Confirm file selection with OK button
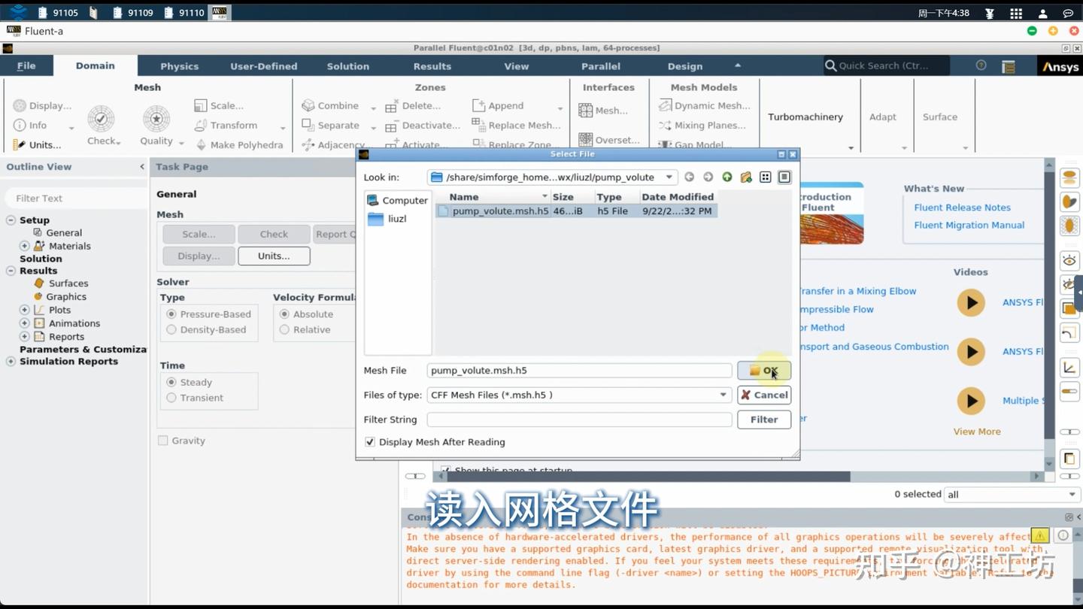Viewport: 1083px width, 609px height. 764,371
